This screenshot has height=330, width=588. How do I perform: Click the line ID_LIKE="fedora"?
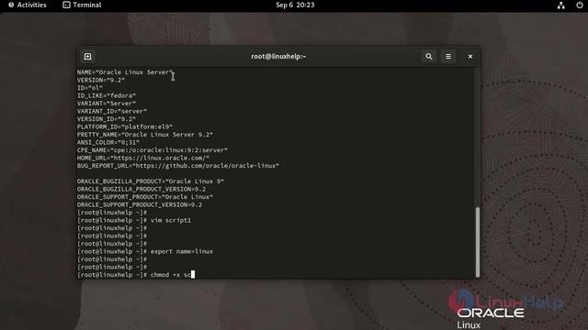[107, 95]
